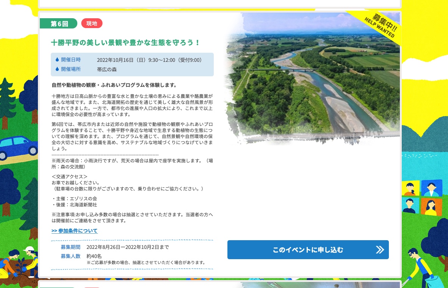Screen dimensions: 448x288
Task: Select the green 第6回 badge
Action: [59, 24]
